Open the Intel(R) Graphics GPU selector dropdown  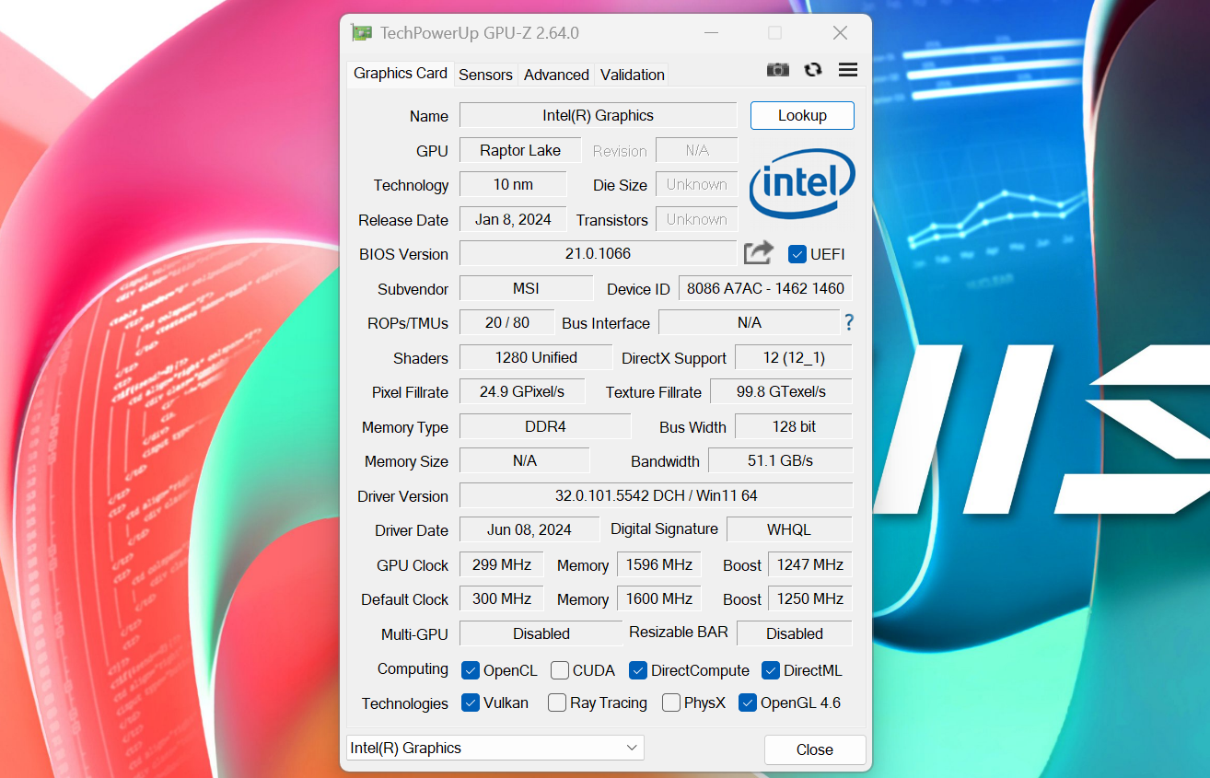[495, 748]
